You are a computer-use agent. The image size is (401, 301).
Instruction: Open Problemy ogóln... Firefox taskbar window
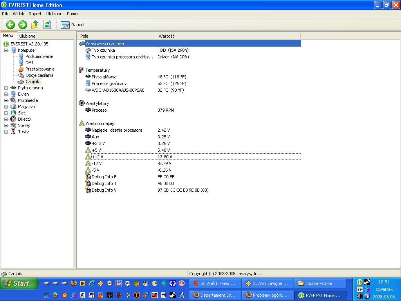point(267,295)
